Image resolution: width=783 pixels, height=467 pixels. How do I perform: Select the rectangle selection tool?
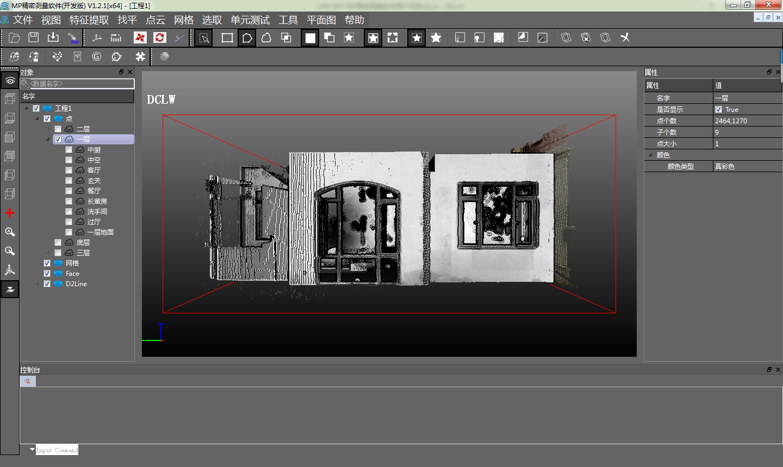click(x=227, y=37)
